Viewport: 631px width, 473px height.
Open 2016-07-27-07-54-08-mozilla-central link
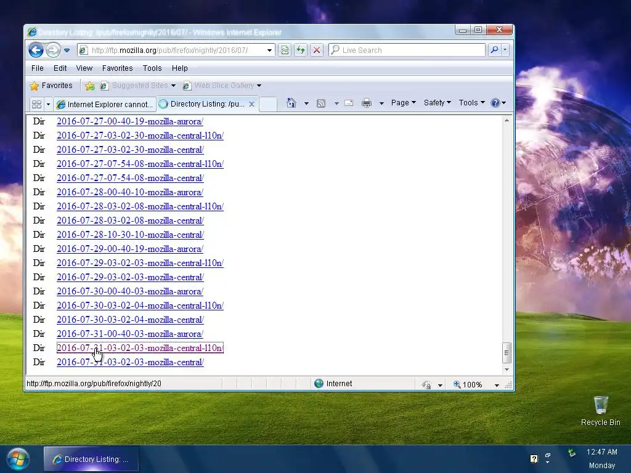[x=131, y=178]
